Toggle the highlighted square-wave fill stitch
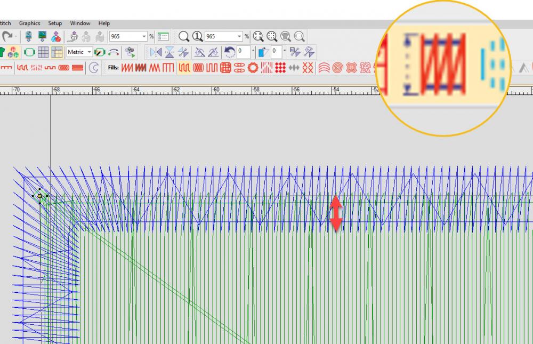 point(183,68)
